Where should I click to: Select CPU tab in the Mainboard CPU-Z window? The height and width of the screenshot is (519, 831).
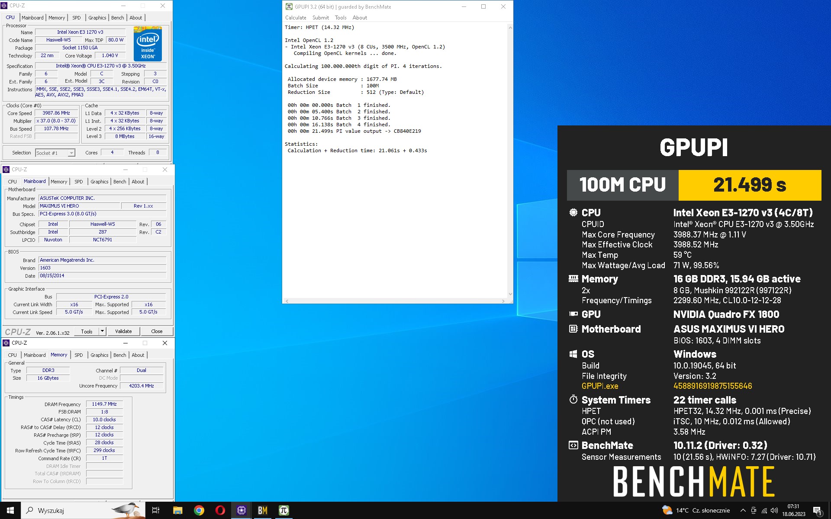pos(13,182)
